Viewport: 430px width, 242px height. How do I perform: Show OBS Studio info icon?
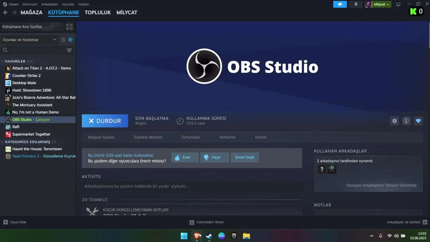(406, 121)
